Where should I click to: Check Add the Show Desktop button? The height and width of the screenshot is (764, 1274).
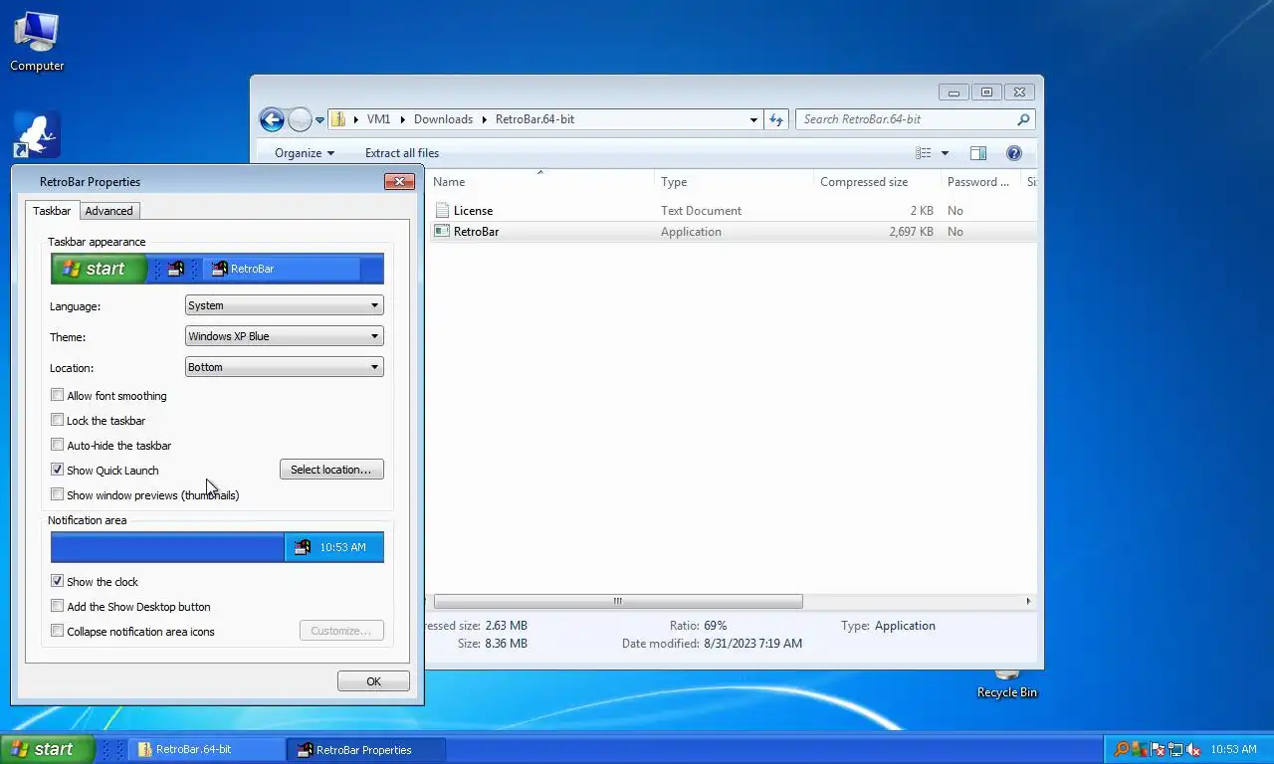click(x=57, y=607)
